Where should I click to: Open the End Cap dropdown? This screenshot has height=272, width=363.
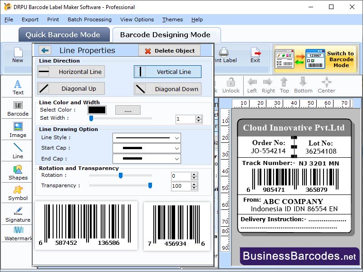pos(146,159)
